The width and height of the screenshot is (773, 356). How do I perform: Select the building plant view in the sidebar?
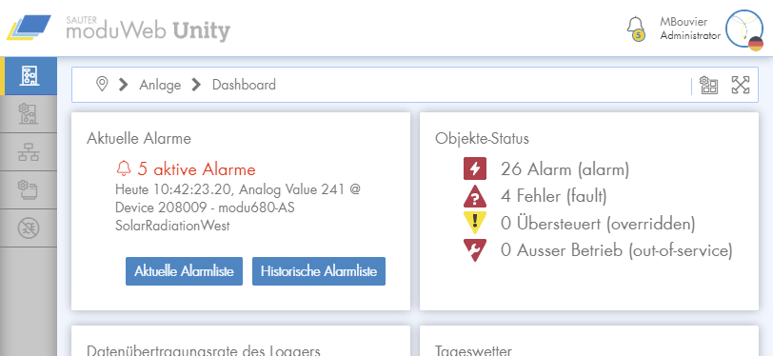[29, 76]
